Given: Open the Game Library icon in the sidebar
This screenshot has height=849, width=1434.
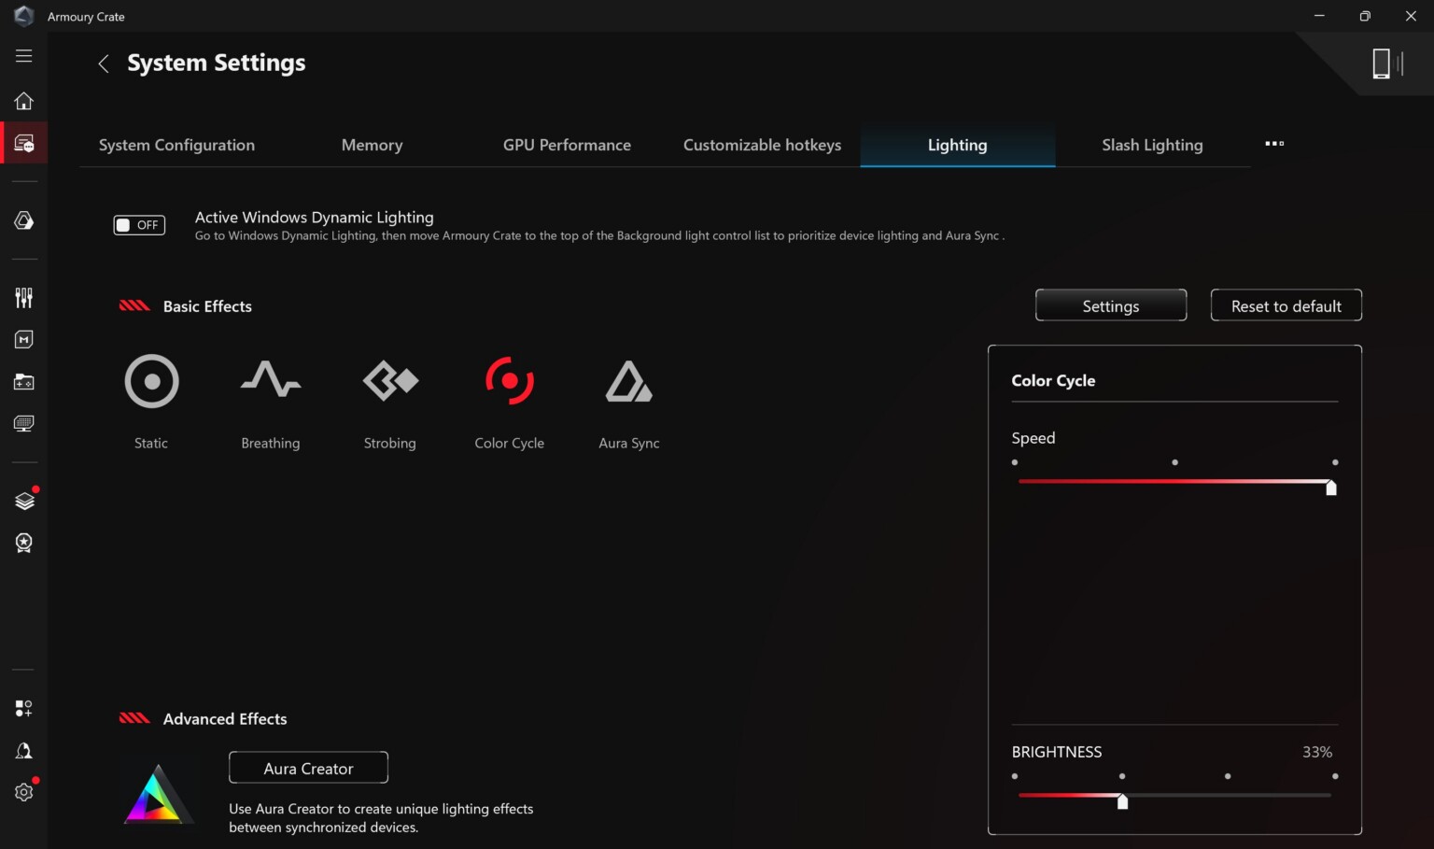Looking at the screenshot, I should [24, 382].
